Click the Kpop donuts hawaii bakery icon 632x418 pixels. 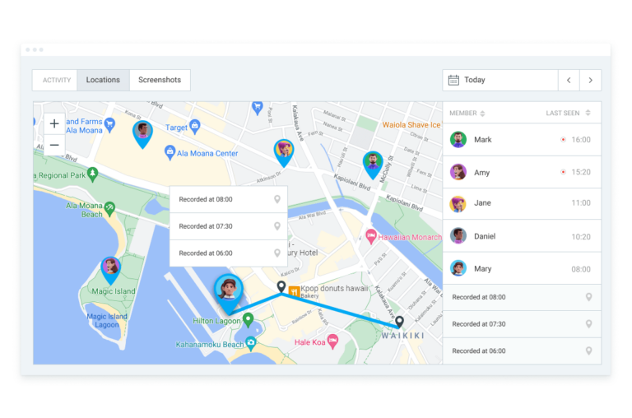click(294, 291)
